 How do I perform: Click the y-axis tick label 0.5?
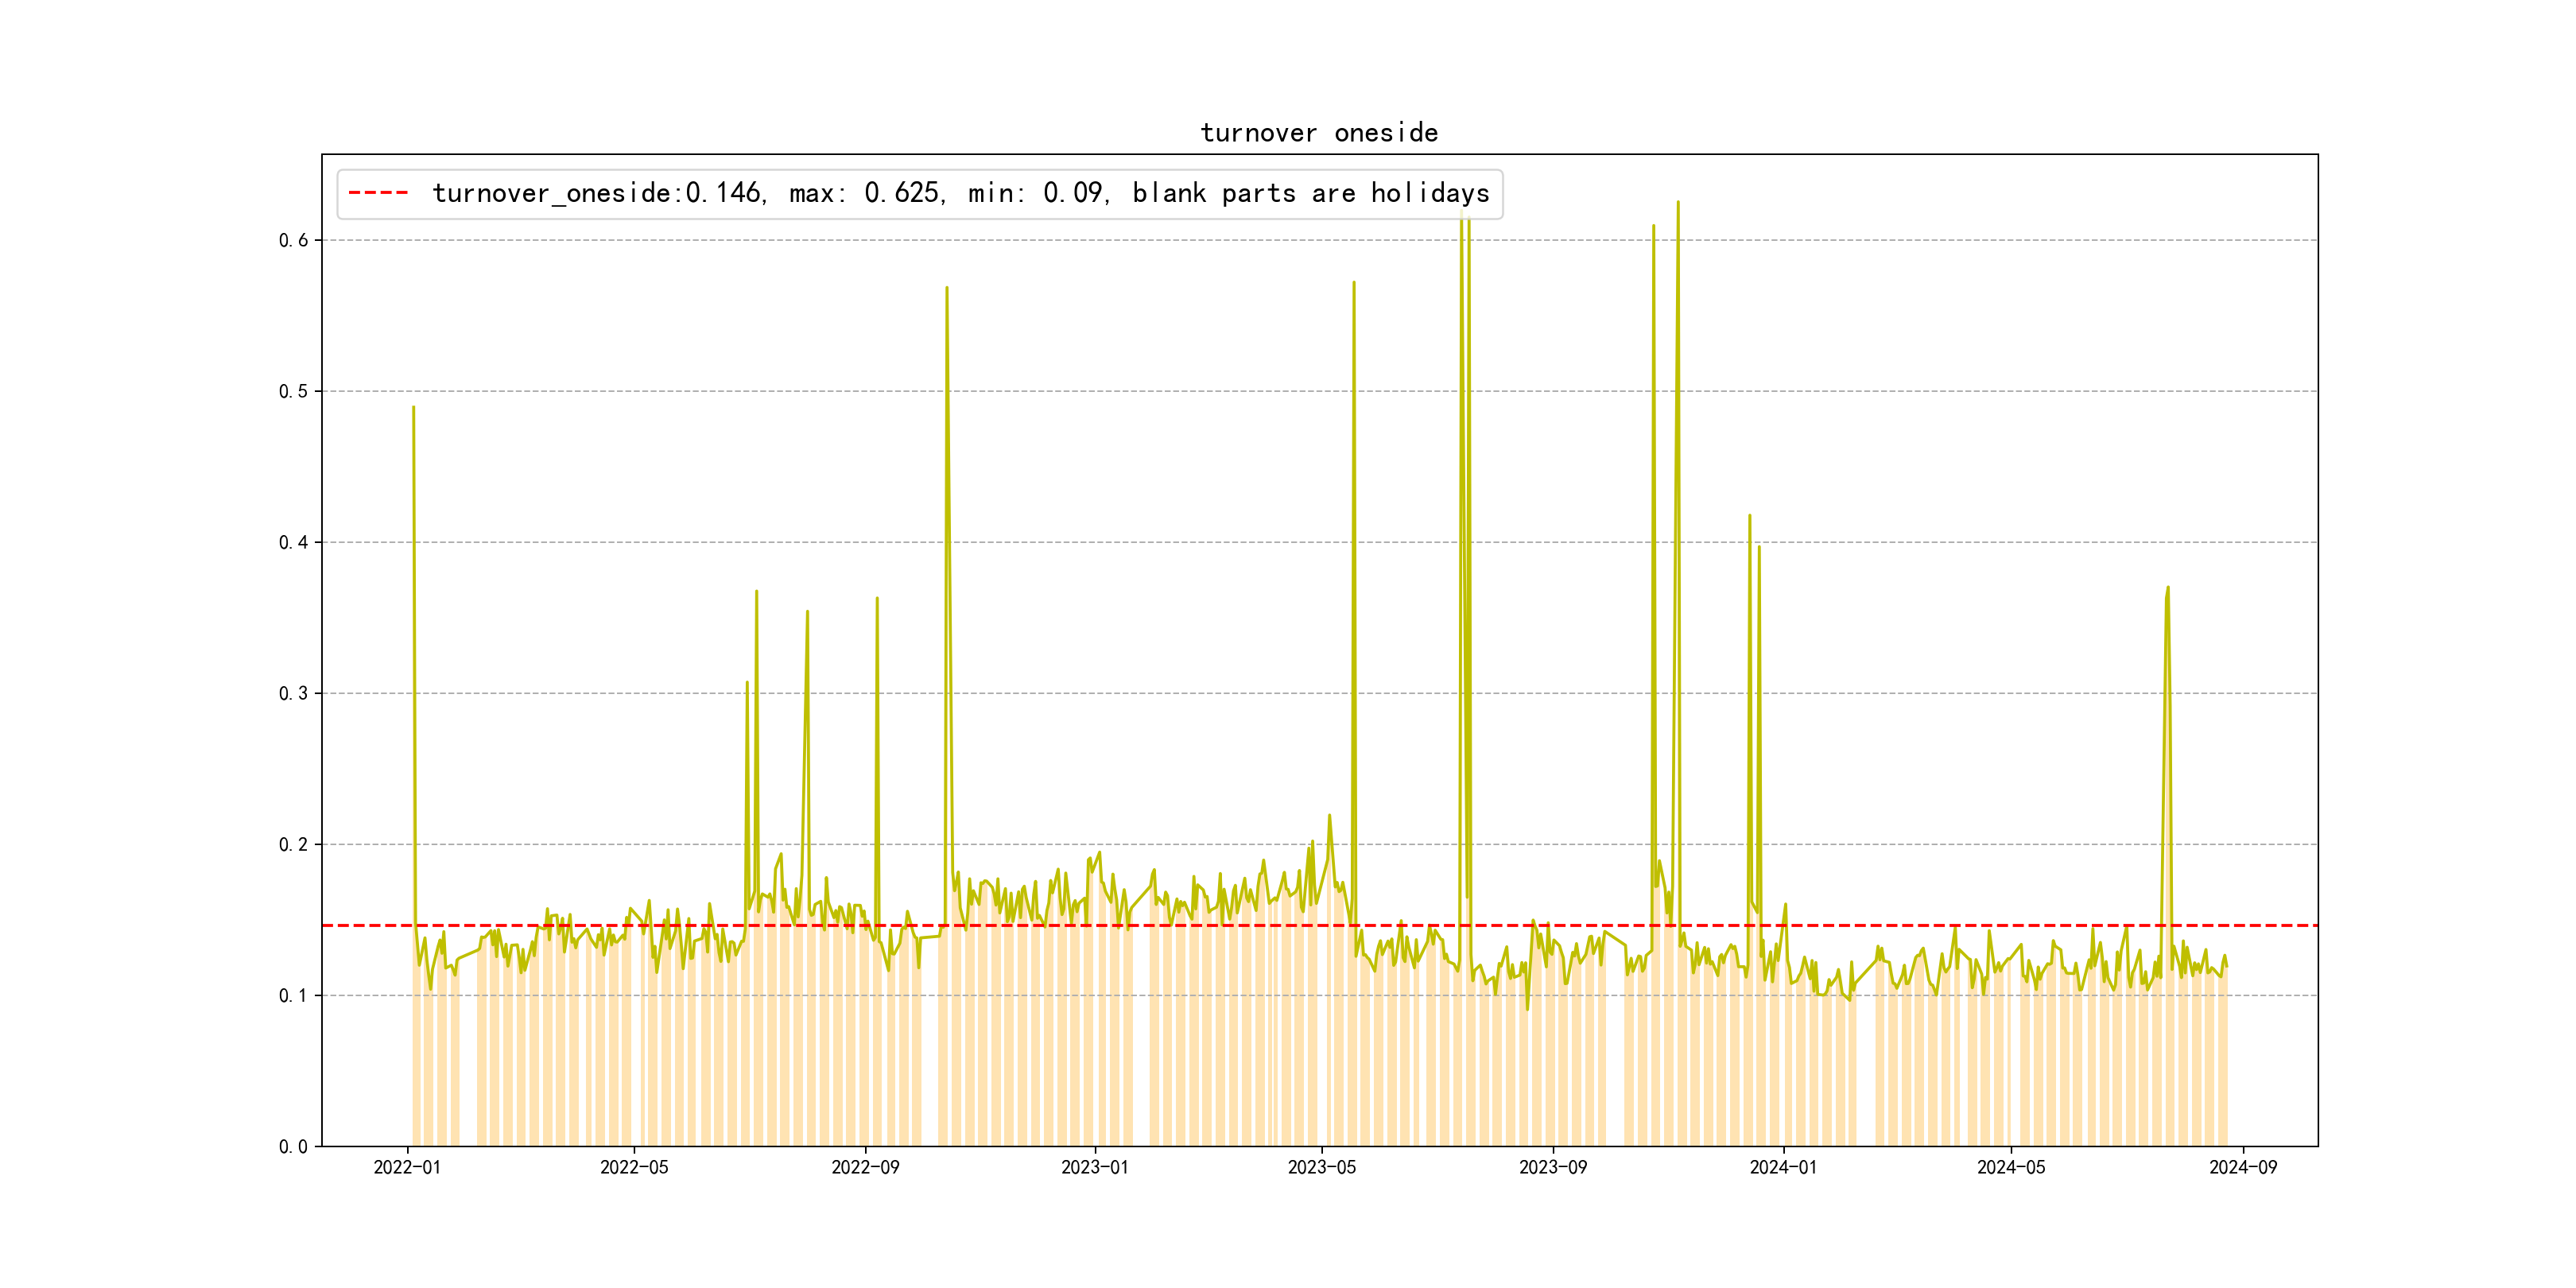coord(293,391)
